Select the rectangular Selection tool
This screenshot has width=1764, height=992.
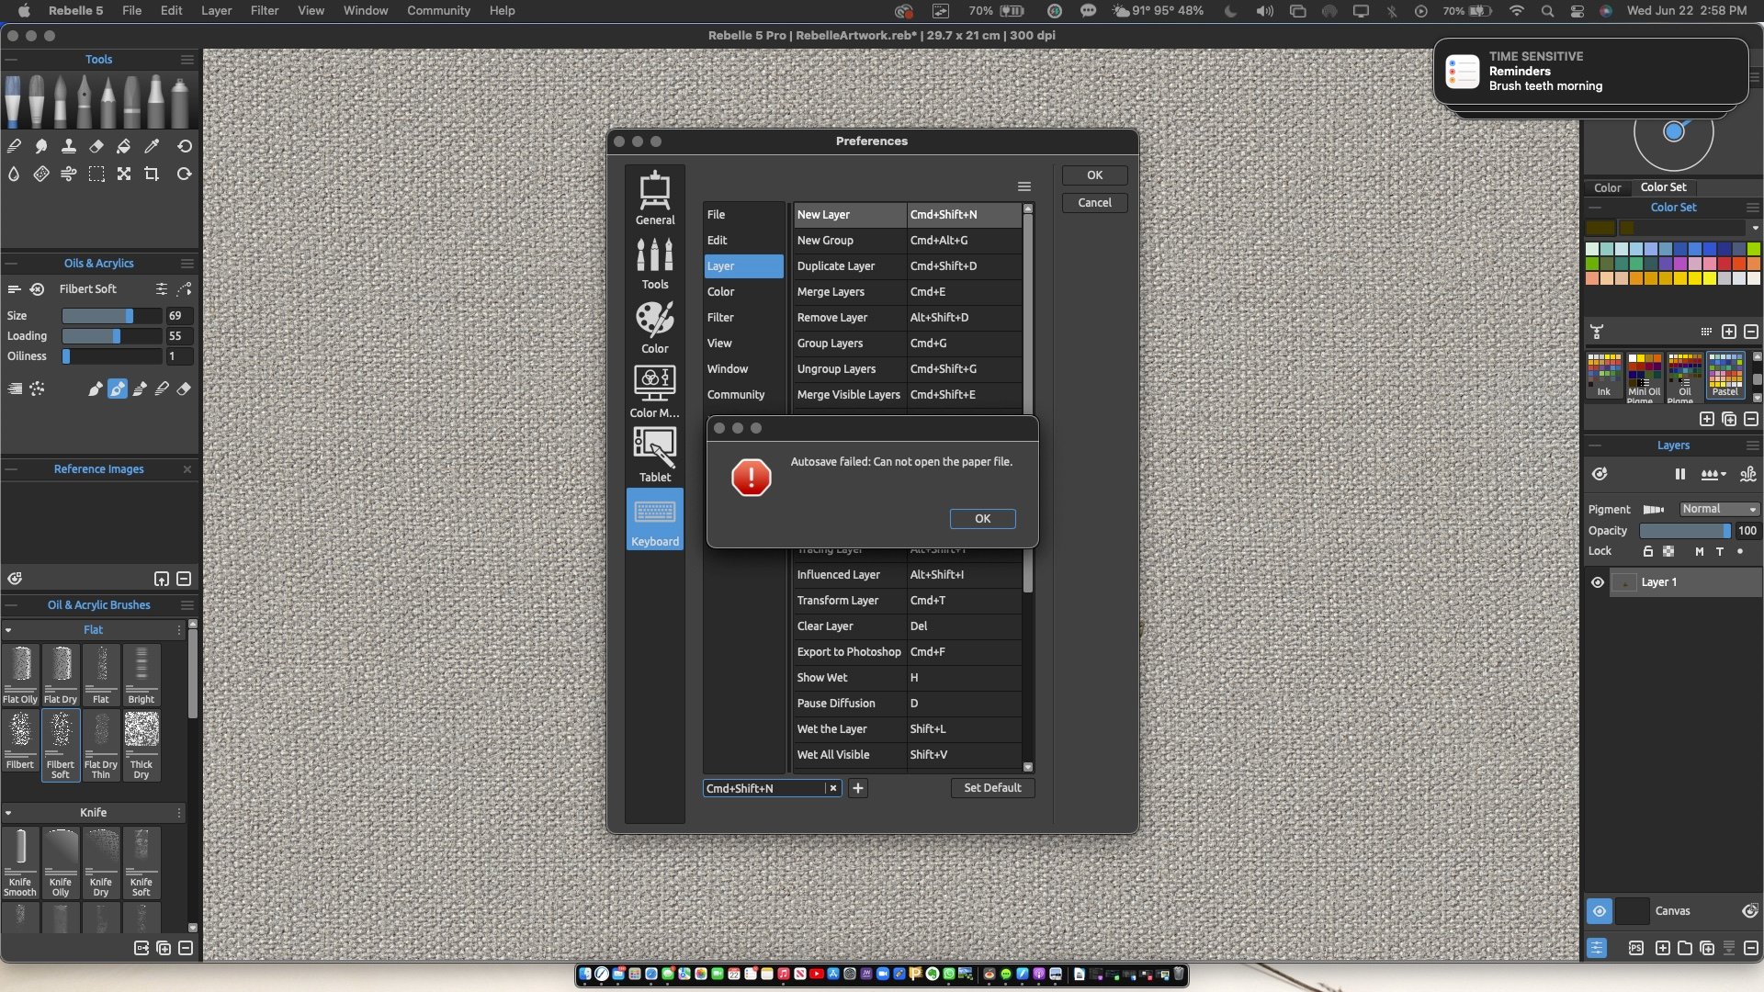[x=96, y=174]
